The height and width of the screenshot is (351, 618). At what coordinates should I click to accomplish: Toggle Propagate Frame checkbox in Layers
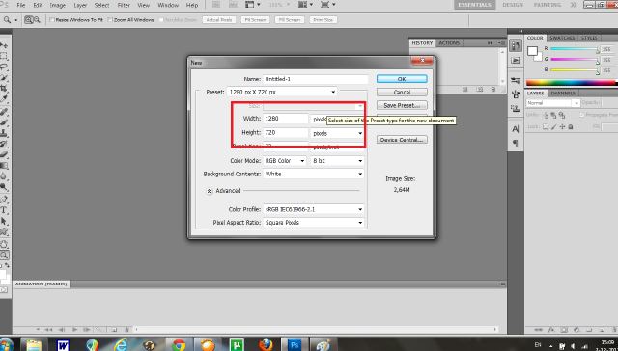(x=582, y=115)
